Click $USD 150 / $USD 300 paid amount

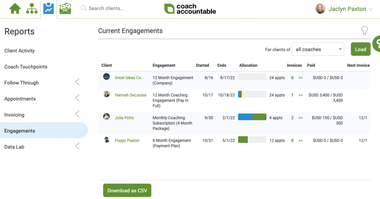point(327,121)
